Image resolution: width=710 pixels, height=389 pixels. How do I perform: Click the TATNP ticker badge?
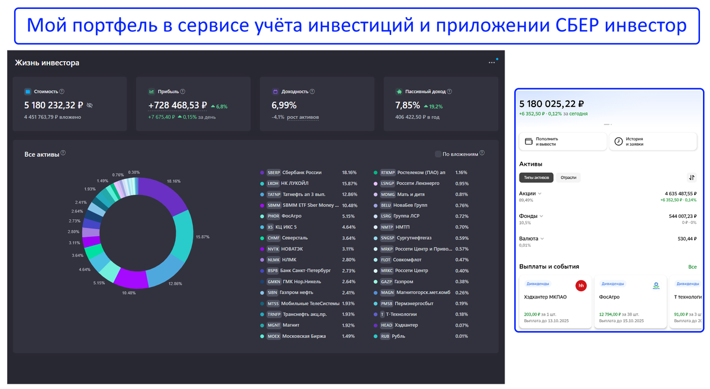click(273, 194)
